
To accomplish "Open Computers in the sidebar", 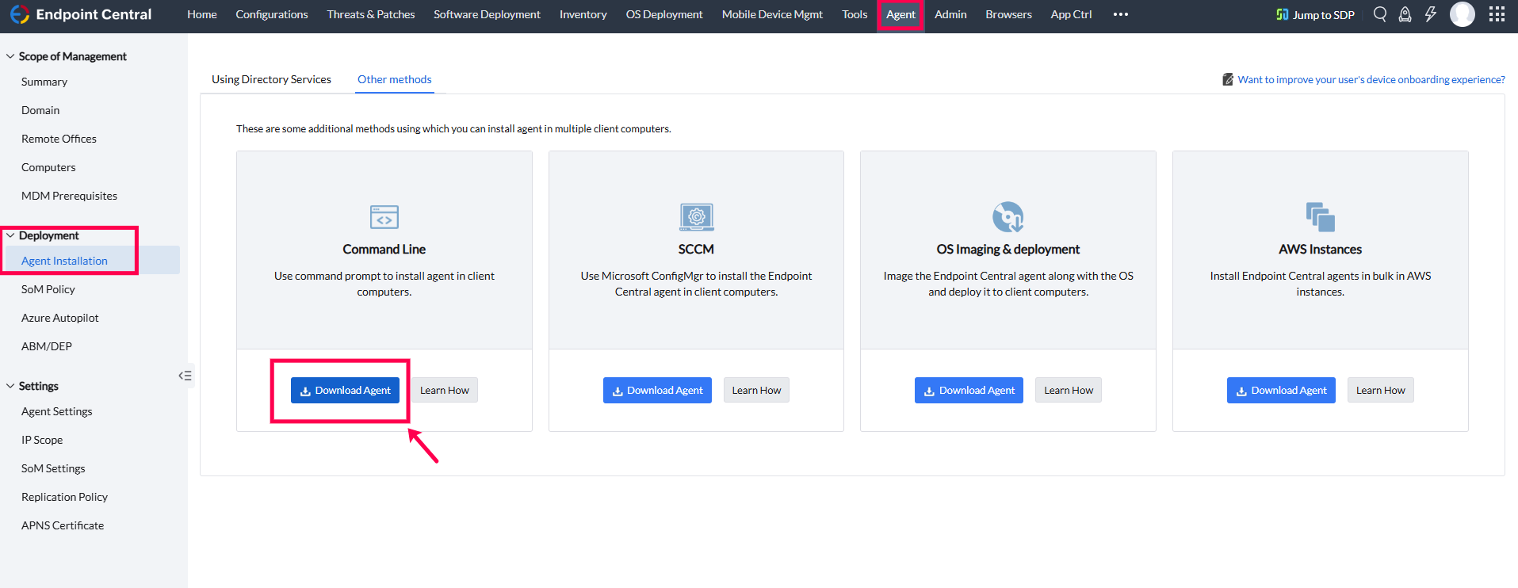I will pyautogui.click(x=48, y=167).
